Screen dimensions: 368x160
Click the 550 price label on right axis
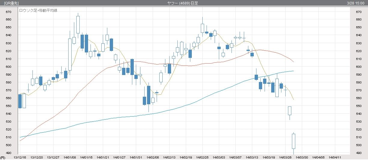(358, 106)
